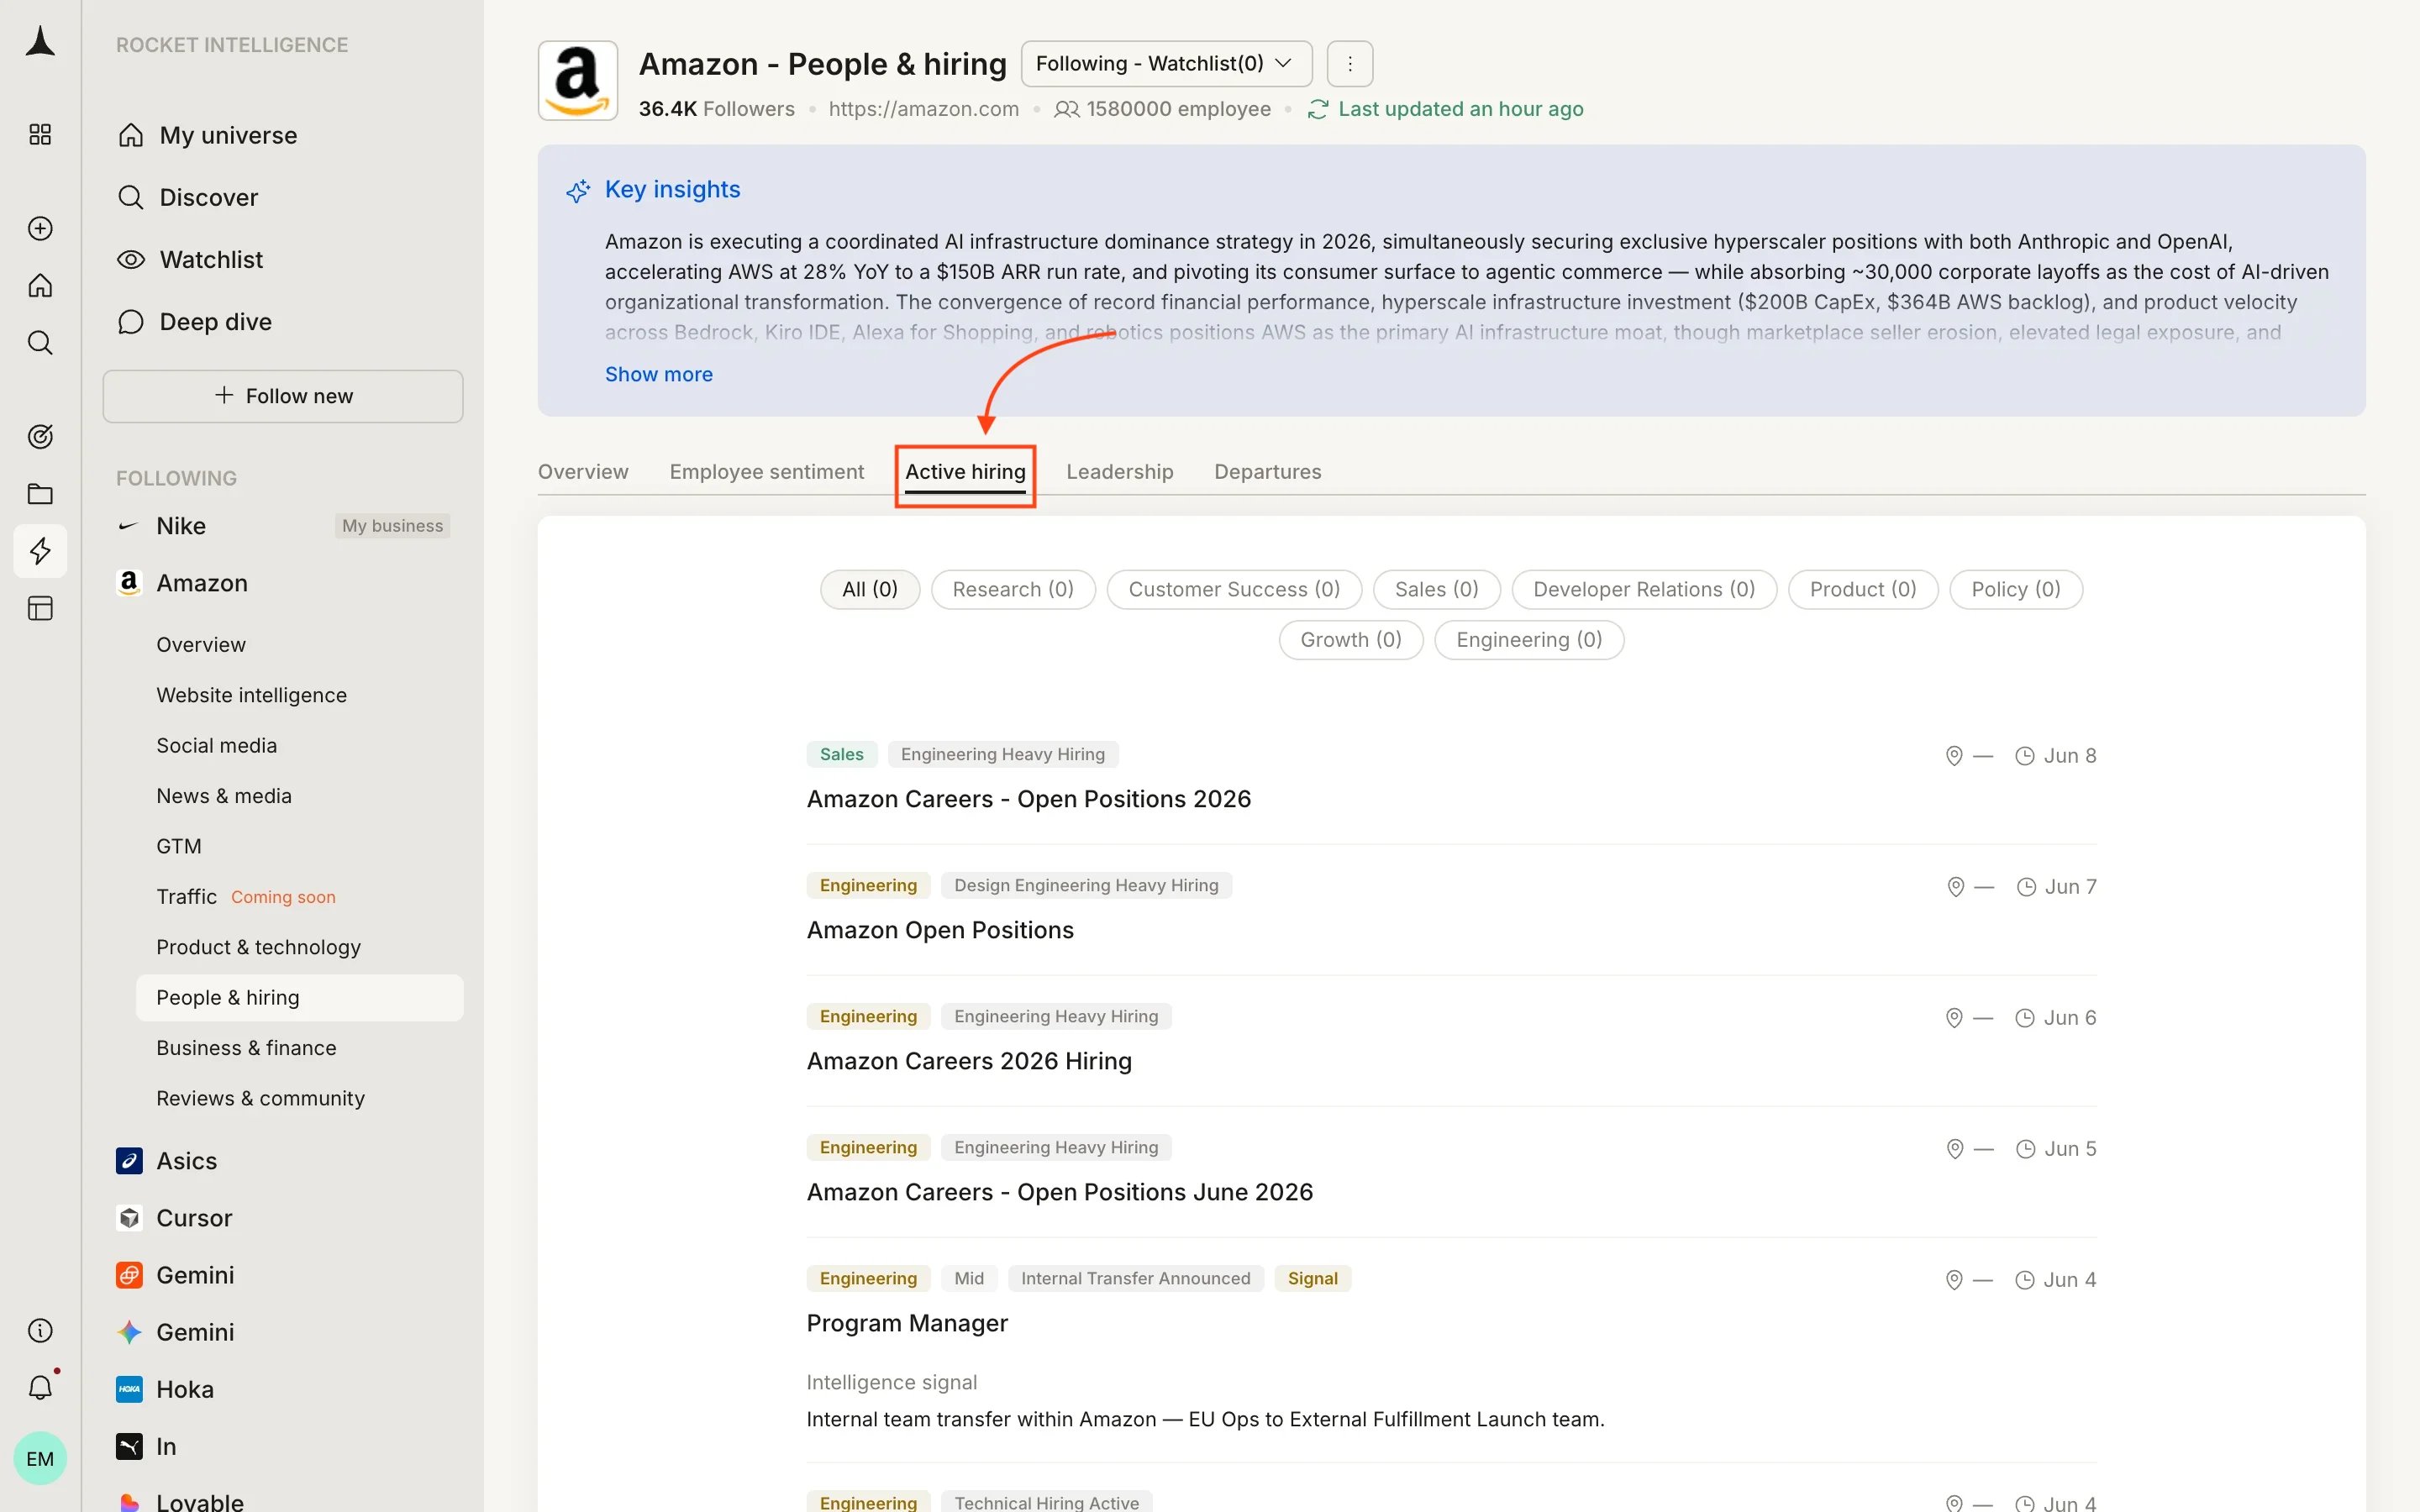Open Social media section

pos(216,746)
